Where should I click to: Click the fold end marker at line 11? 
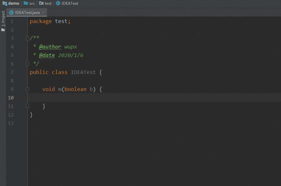tap(27, 106)
